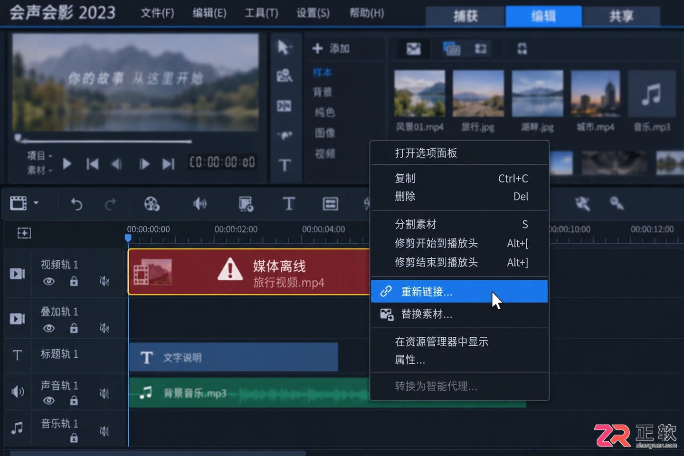
Task: Mute the 叠加轨 1 track
Action: 104,328
